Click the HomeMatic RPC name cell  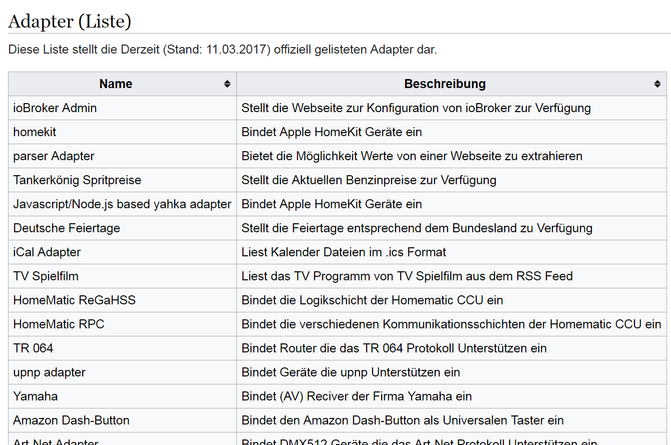point(59,324)
